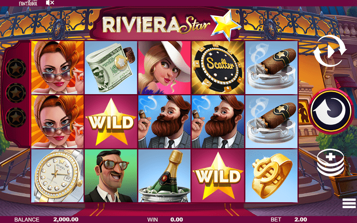Viewport: 357px width, 223px height.
Task: Click the bottom star chip in the left meter
Action: [x=16, y=117]
